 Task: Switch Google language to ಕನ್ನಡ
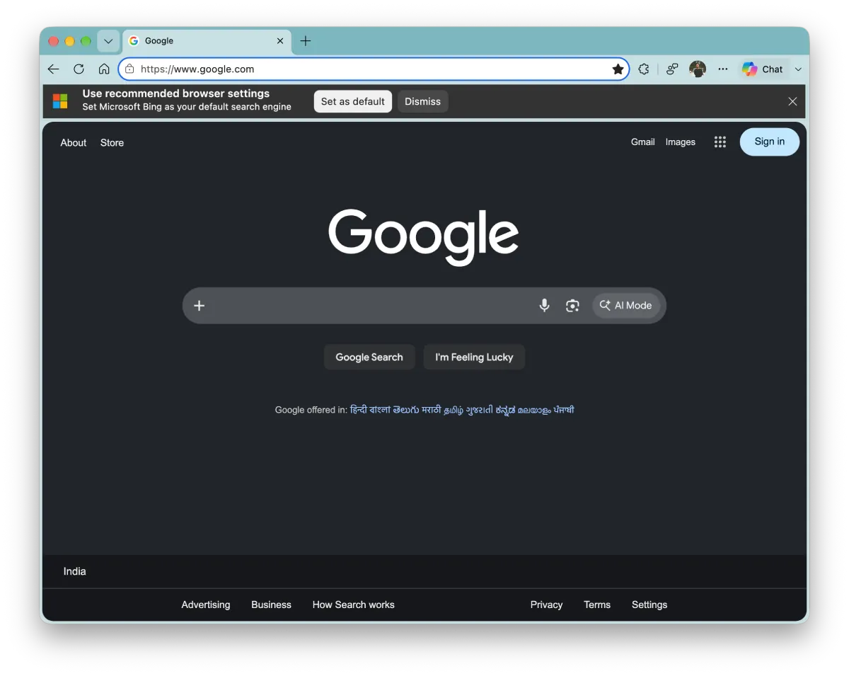coord(505,410)
